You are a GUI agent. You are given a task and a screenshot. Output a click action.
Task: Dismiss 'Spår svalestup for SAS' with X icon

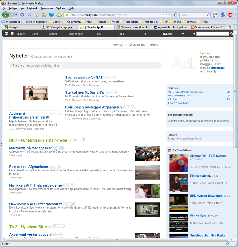(114, 77)
